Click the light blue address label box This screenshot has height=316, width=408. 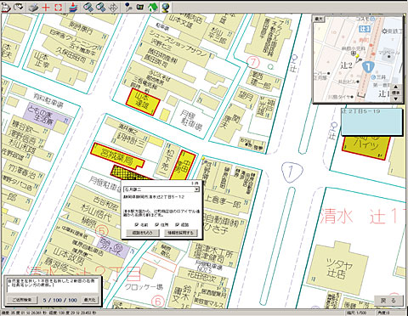pyautogui.click(x=371, y=122)
